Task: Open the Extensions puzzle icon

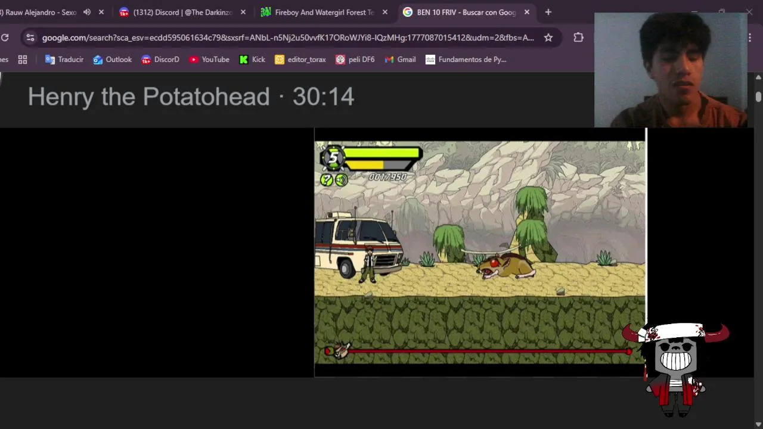Action: coord(578,38)
